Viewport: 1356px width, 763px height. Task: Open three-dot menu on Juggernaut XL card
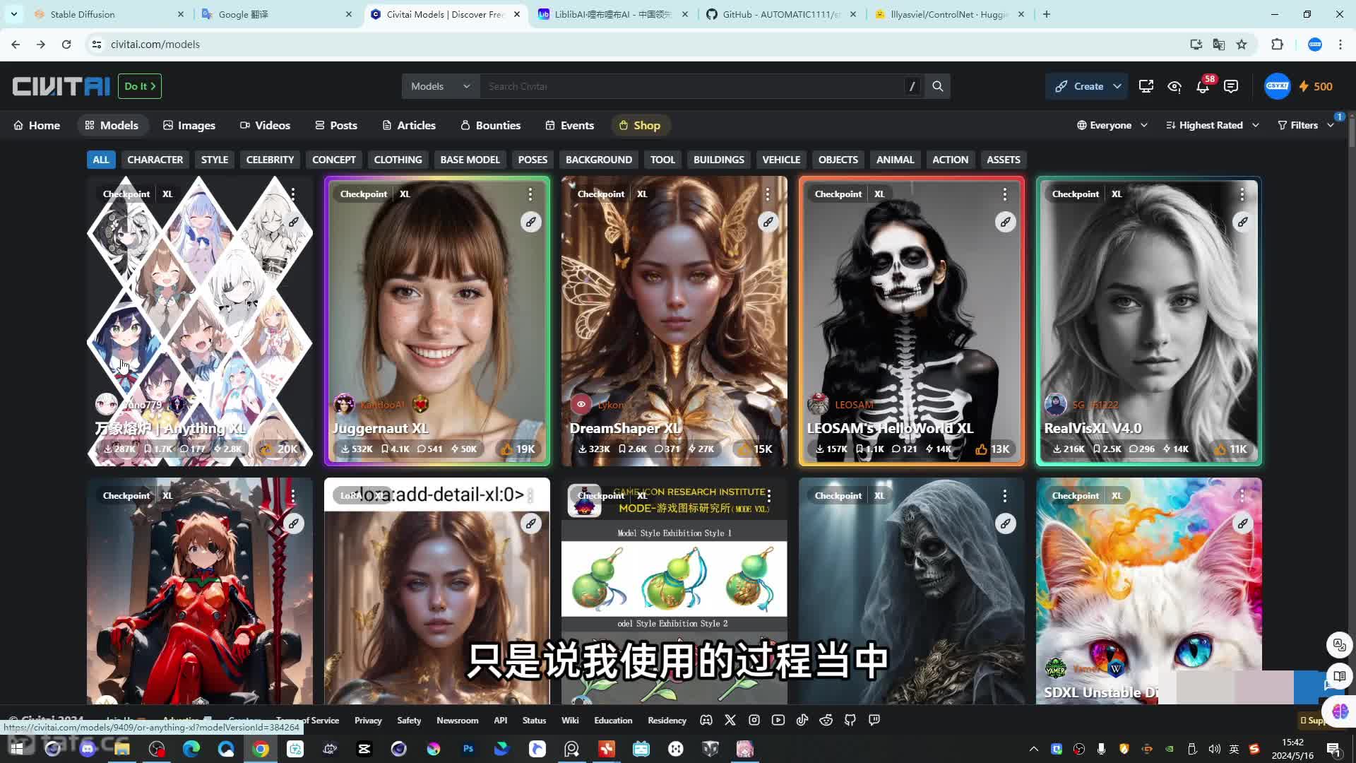coord(530,194)
